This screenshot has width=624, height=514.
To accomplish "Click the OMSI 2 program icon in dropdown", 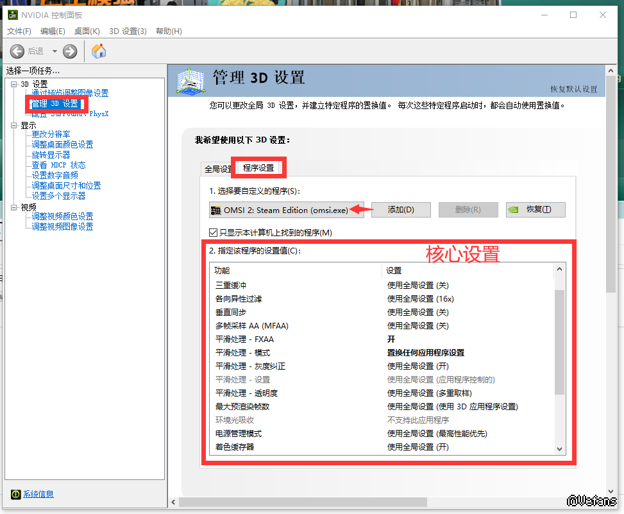I will [216, 210].
